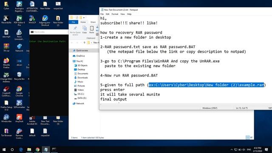Select the Windscribe desktop icon
Viewport: 272px width, 153px height.
click(x=6, y=118)
